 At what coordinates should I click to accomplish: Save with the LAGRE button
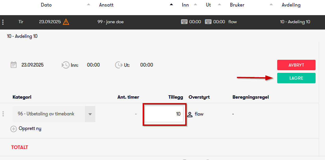296,78
